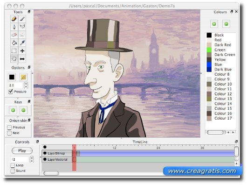Screen dimensions: 247x185
Task: Toggle the Pressure checkbox
Action: (x=11, y=92)
